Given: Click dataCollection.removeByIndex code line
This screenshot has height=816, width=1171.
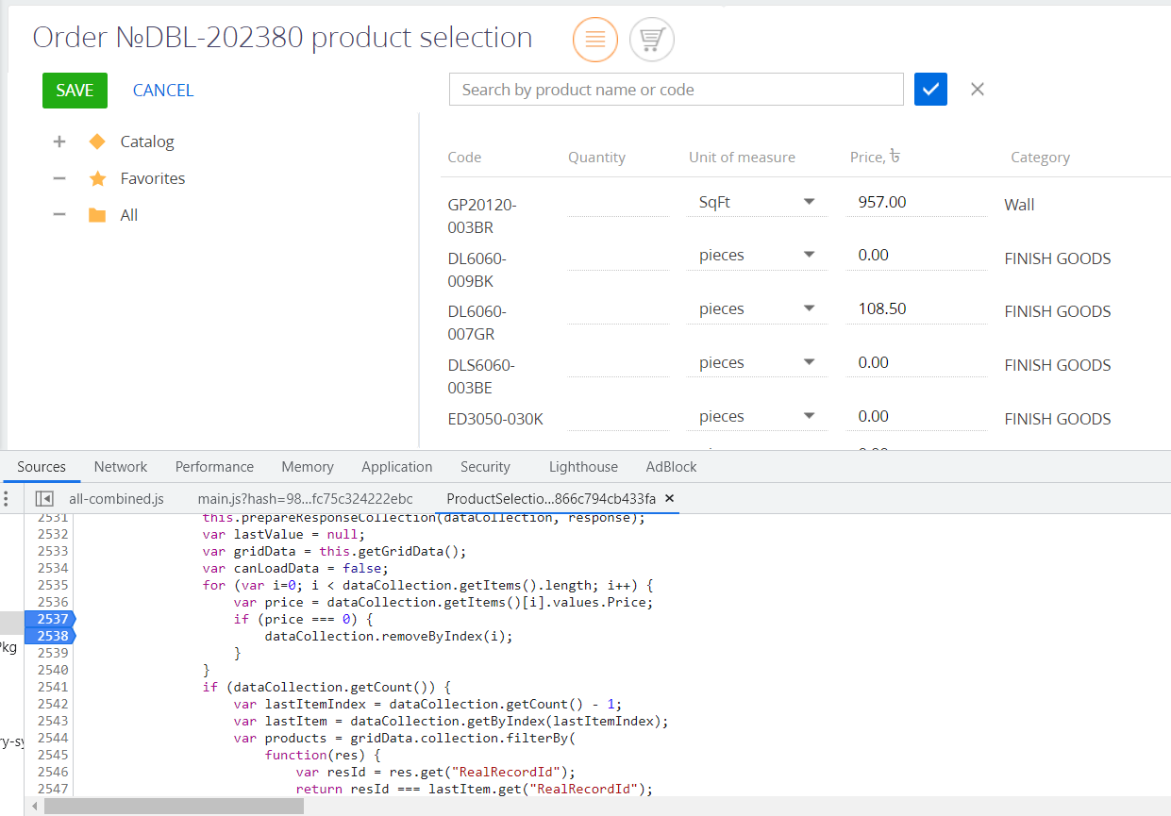Looking at the screenshot, I should click(x=390, y=636).
